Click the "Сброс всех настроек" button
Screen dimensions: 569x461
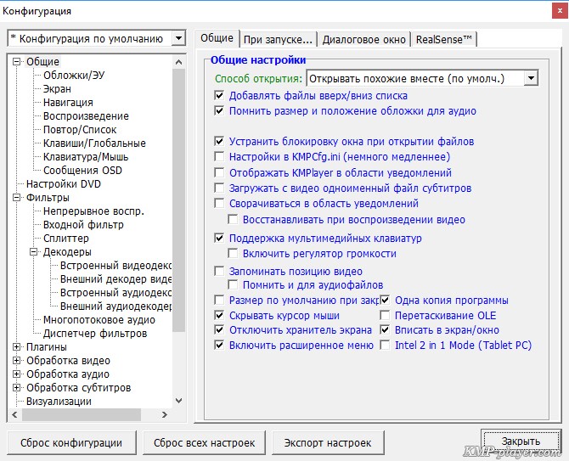[x=205, y=443]
